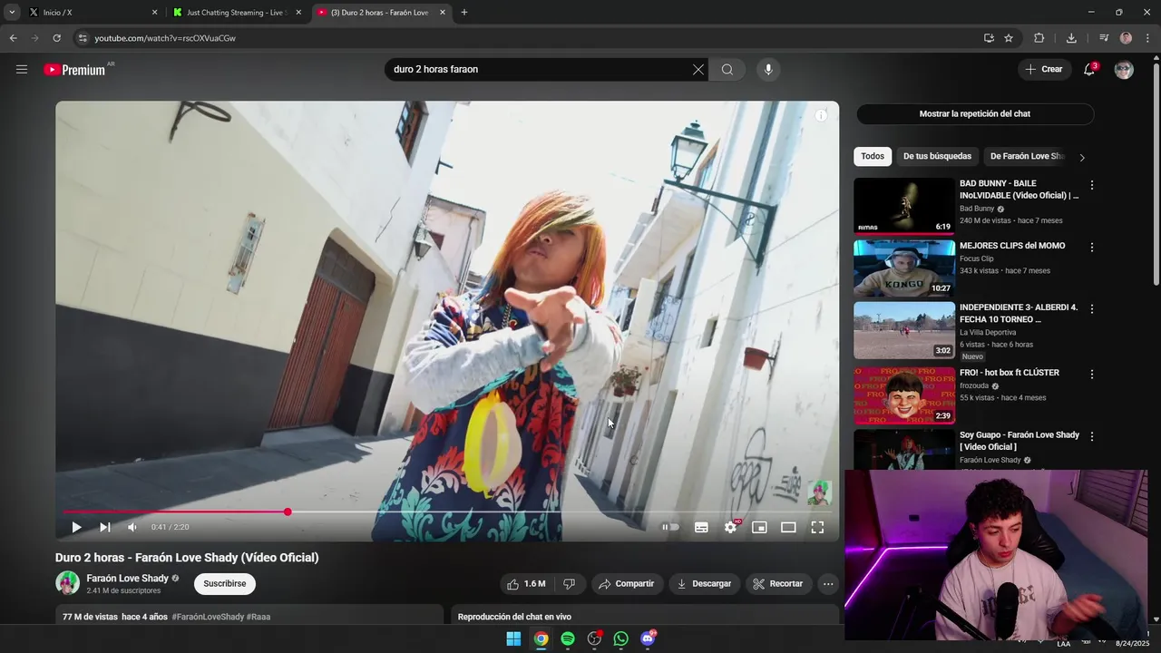Viewport: 1161px width, 653px height.
Task: Click Mostrar la repetición del chat
Action: click(x=975, y=114)
